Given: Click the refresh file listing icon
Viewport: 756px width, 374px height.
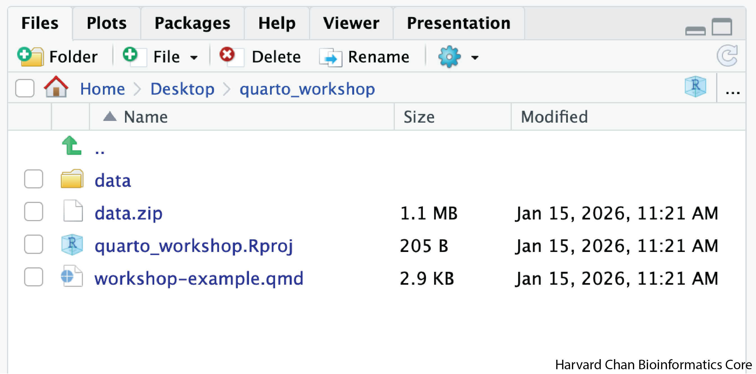Looking at the screenshot, I should click(x=727, y=56).
